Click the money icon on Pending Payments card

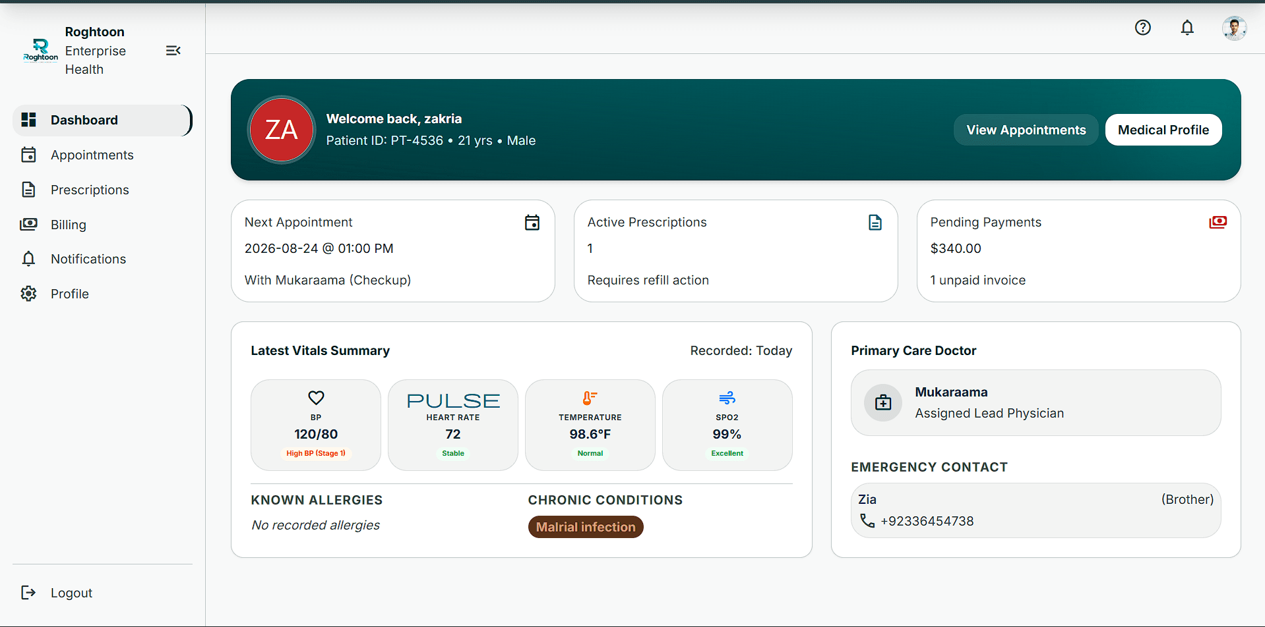pyautogui.click(x=1218, y=222)
